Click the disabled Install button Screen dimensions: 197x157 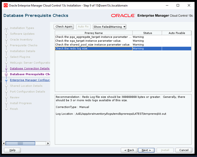pos(165,150)
